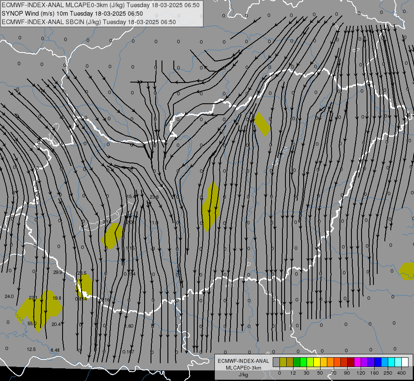Viewport: 414px width, 381px height.
Task: Click legend scale label 90
Action: click(347, 373)
